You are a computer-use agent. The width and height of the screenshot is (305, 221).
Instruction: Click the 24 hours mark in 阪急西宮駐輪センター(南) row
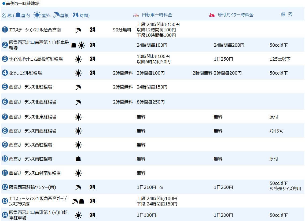click(x=93, y=187)
